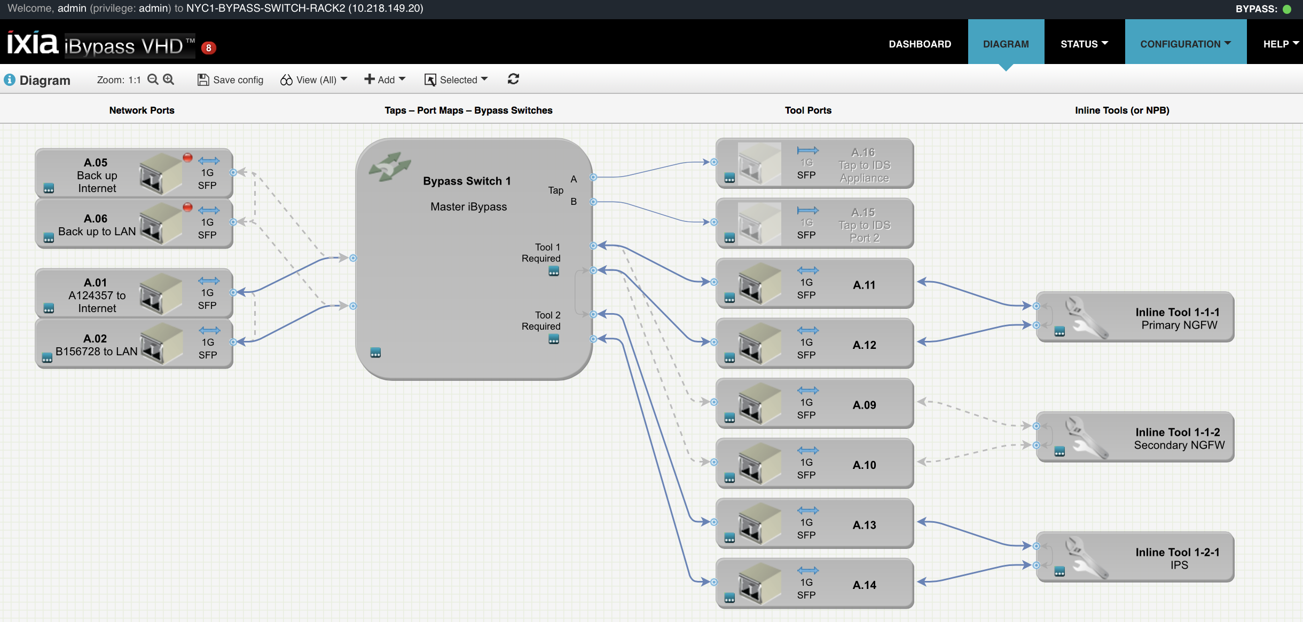This screenshot has height=622, width=1303.
Task: Click the Bypass Switch 1 green arrows icon
Action: tap(390, 166)
